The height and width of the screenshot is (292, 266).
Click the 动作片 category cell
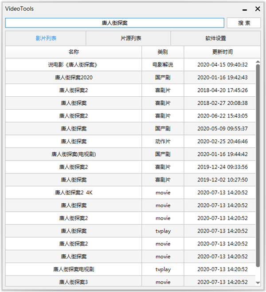click(x=163, y=142)
